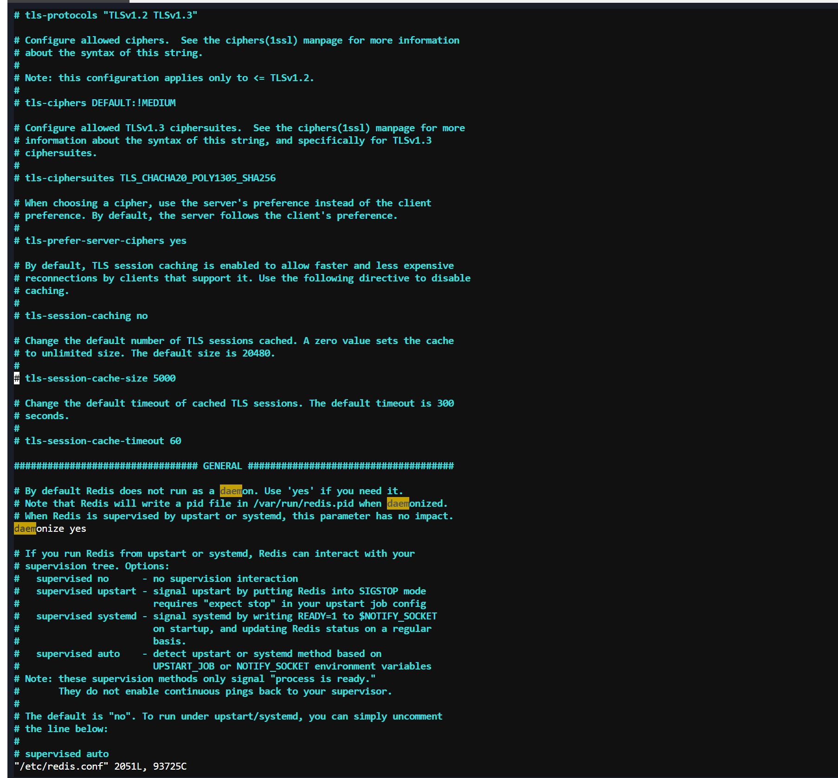Click the tls-protocols "TLSv1.2 TLSv1.3" line
Viewport: 838px width, 778px height.
click(106, 15)
